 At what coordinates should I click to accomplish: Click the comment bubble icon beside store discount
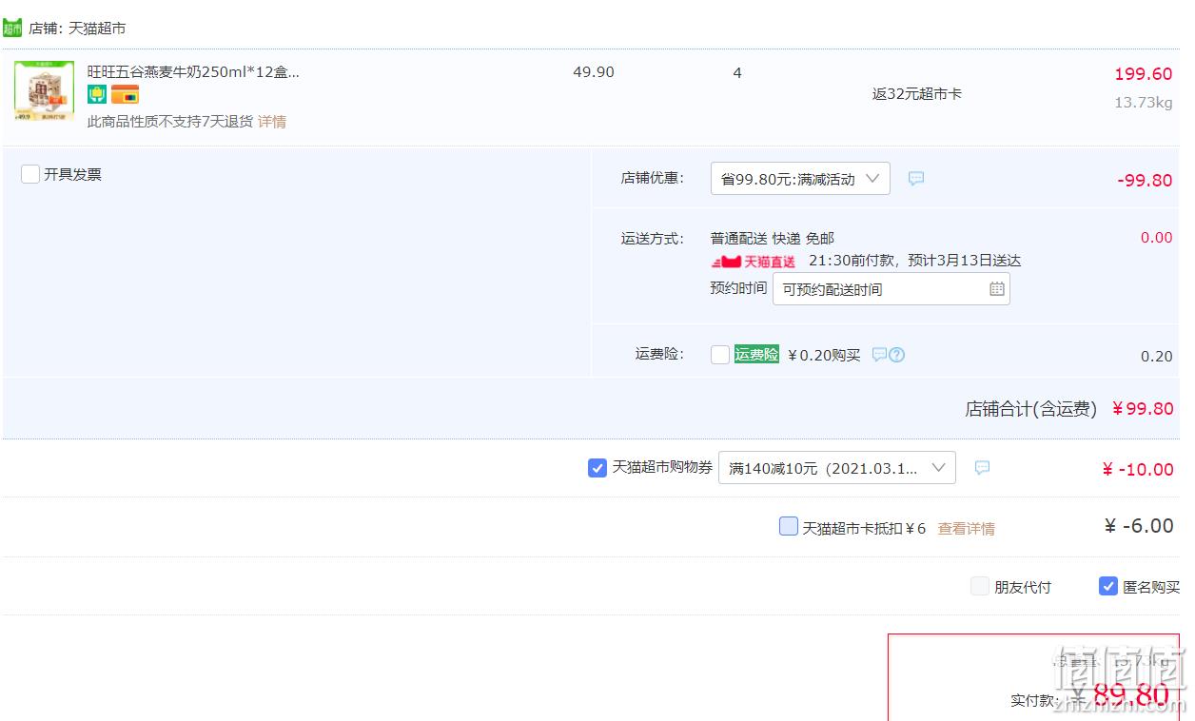pyautogui.click(x=916, y=179)
